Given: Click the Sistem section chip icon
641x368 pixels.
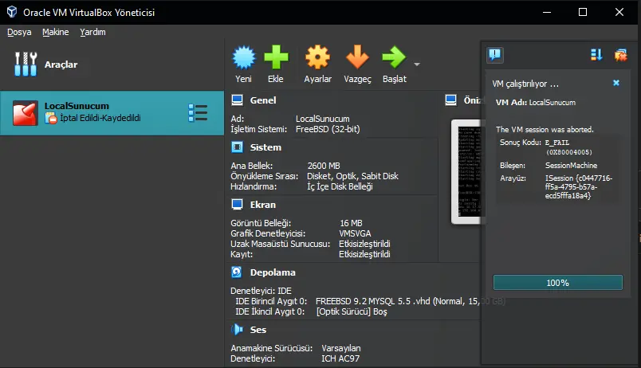Looking at the screenshot, I should 237,147.
